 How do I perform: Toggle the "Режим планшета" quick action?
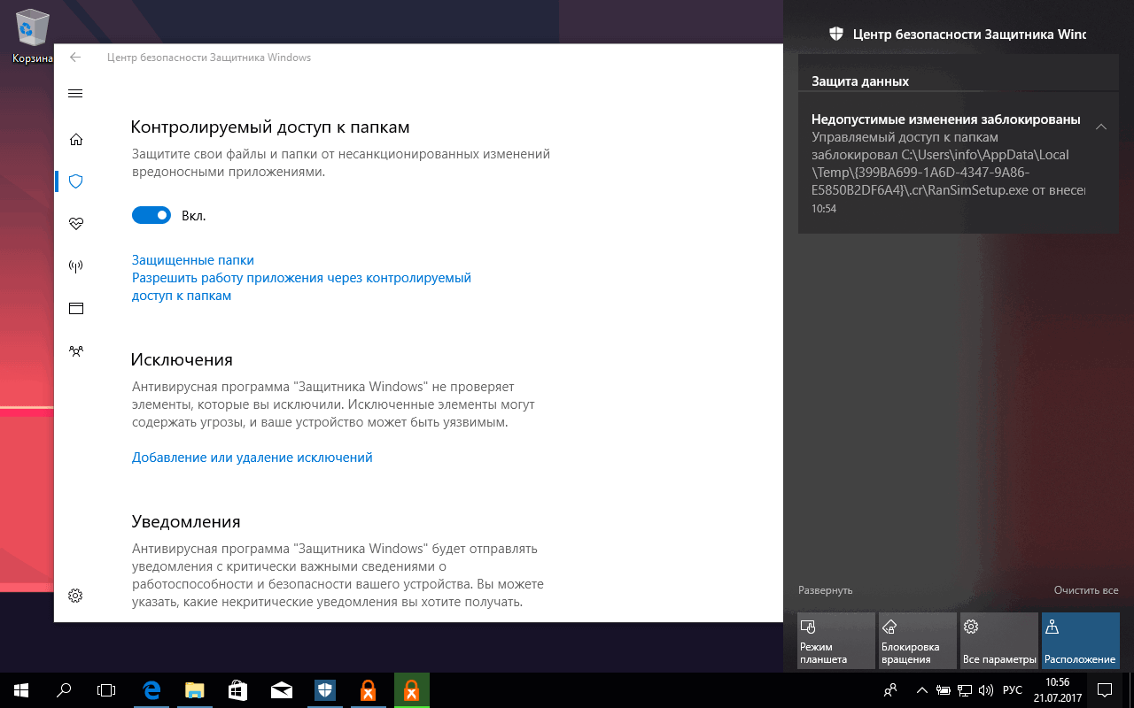[x=836, y=640]
